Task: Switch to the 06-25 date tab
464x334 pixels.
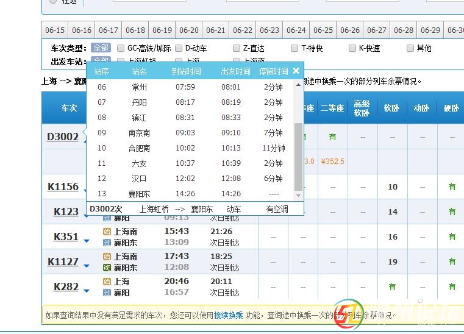Action: [323, 30]
